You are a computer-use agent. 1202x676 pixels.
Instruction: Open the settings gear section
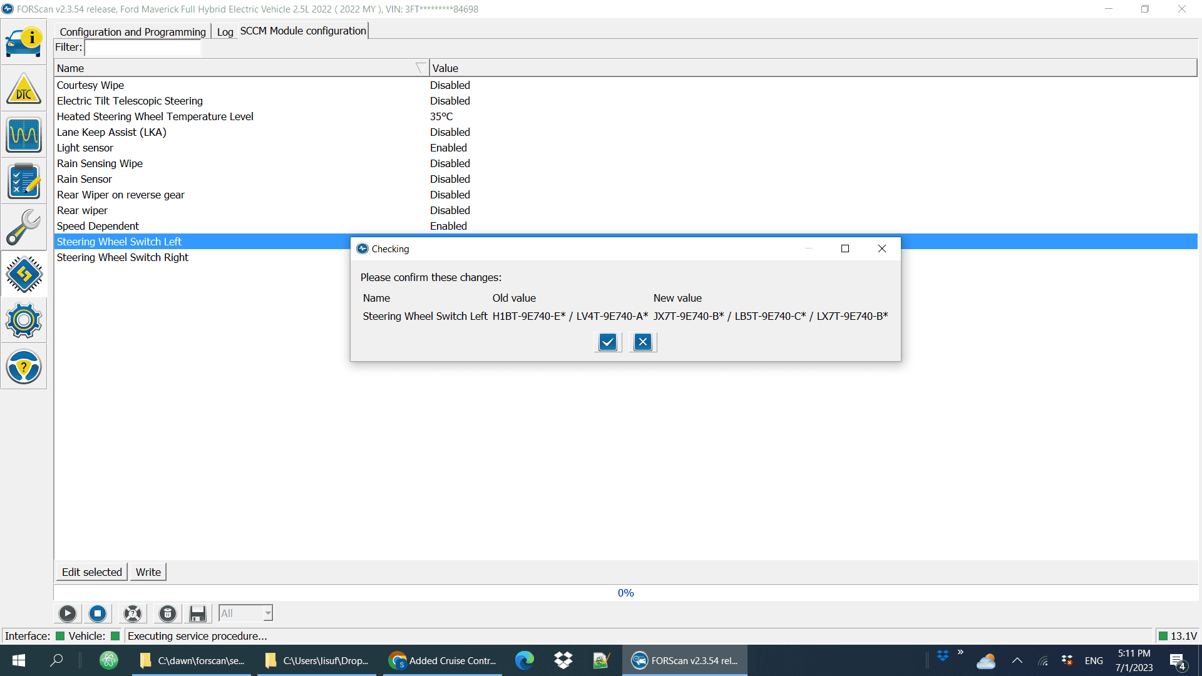tap(24, 320)
